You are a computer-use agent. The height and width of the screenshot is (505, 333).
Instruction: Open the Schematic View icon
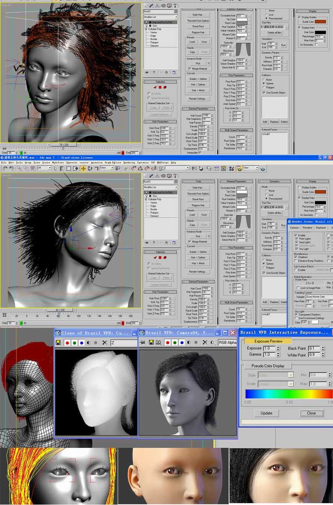(x=223, y=168)
